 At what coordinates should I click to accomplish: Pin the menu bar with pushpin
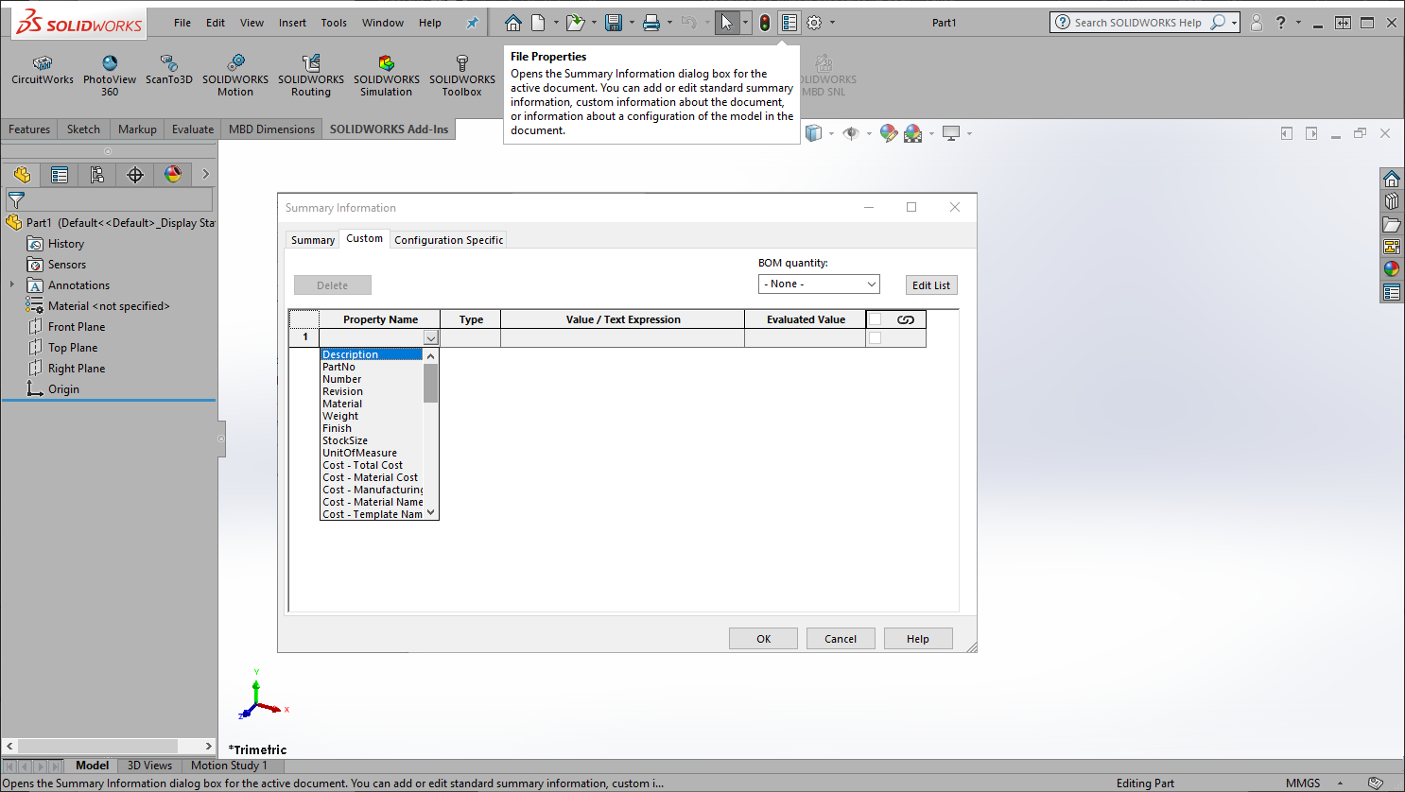(x=473, y=23)
